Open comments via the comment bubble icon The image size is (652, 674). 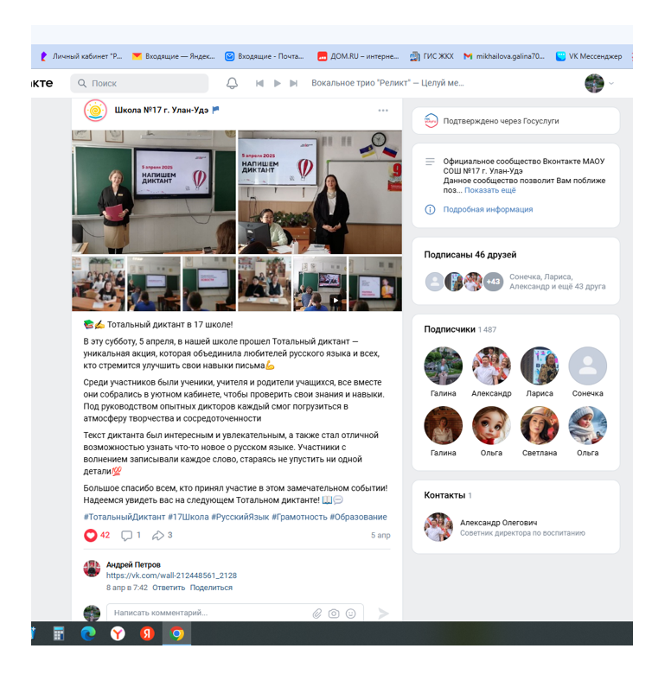click(126, 536)
